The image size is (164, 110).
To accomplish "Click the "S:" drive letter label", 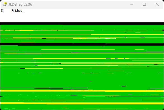I will click(2, 11).
